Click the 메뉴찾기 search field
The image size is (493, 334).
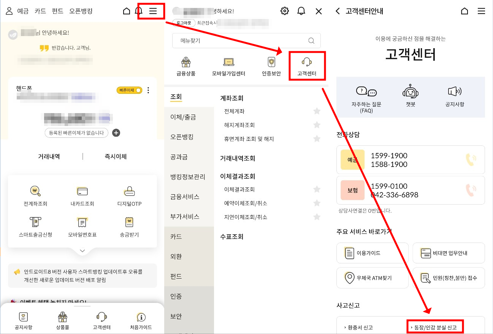(246, 41)
